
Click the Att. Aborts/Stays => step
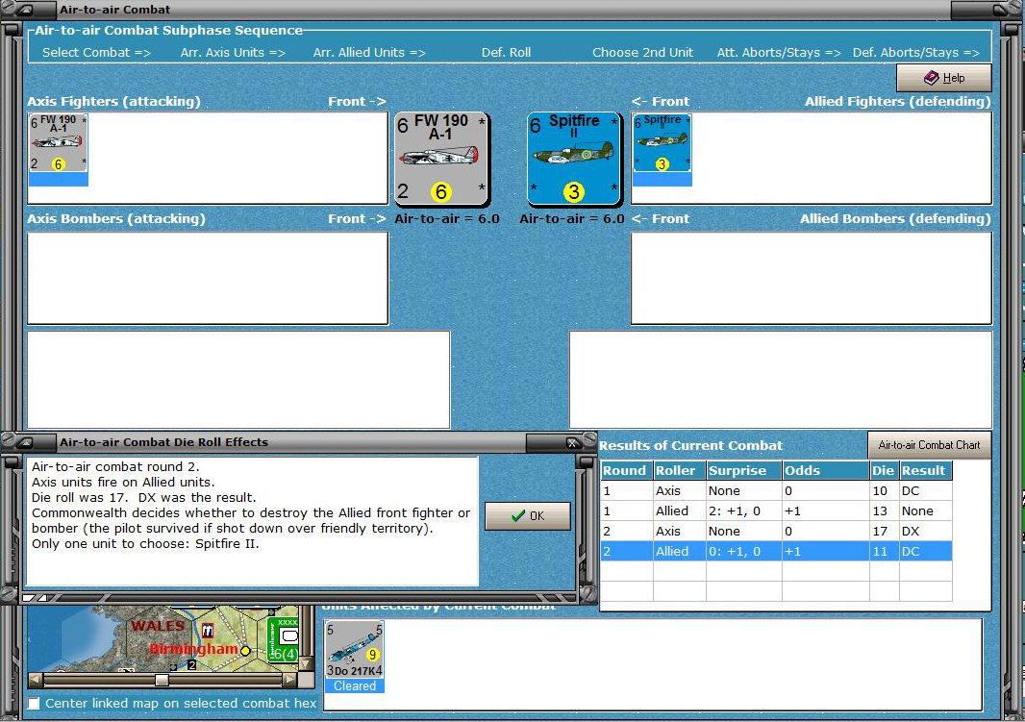779,52
